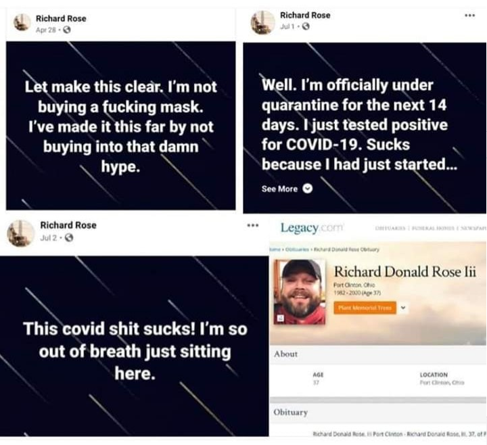Click the See More text link

pyautogui.click(x=279, y=189)
